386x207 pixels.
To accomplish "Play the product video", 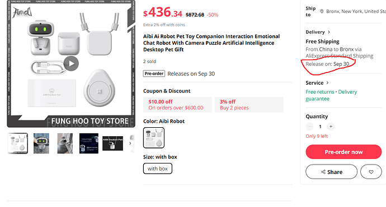I will [71, 64].
